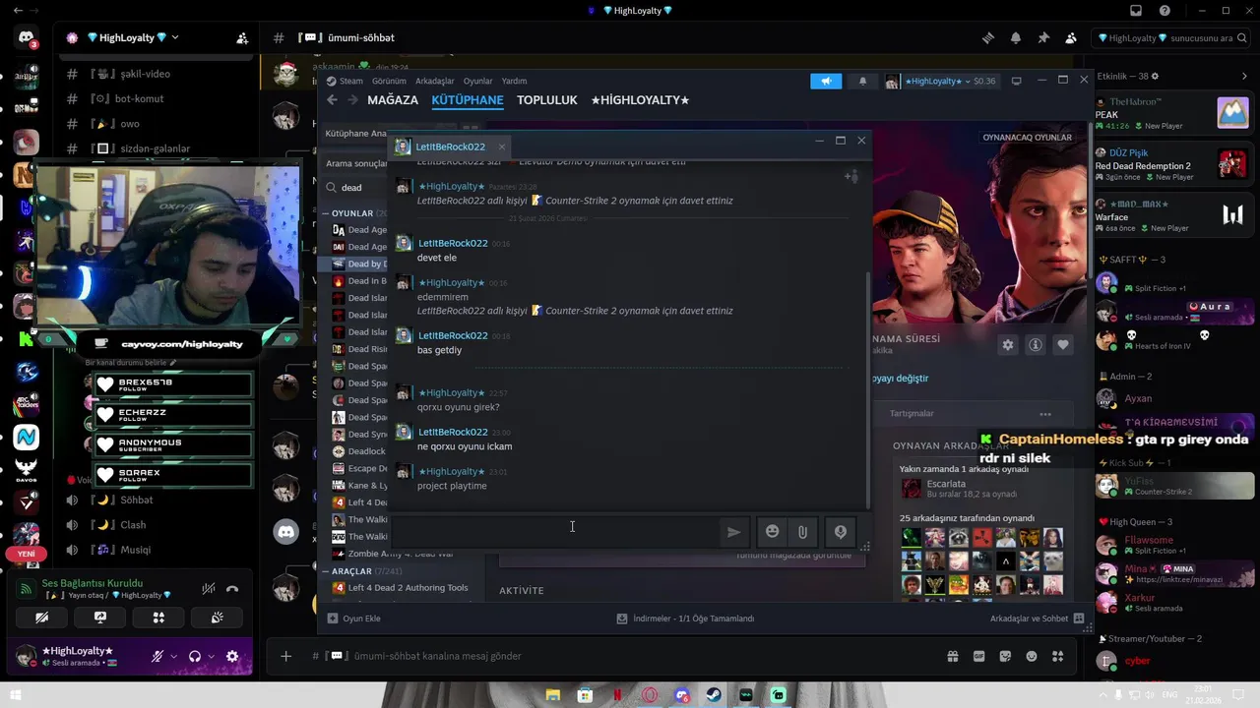Open Discord inbox icon in title bar

pyautogui.click(x=1136, y=11)
